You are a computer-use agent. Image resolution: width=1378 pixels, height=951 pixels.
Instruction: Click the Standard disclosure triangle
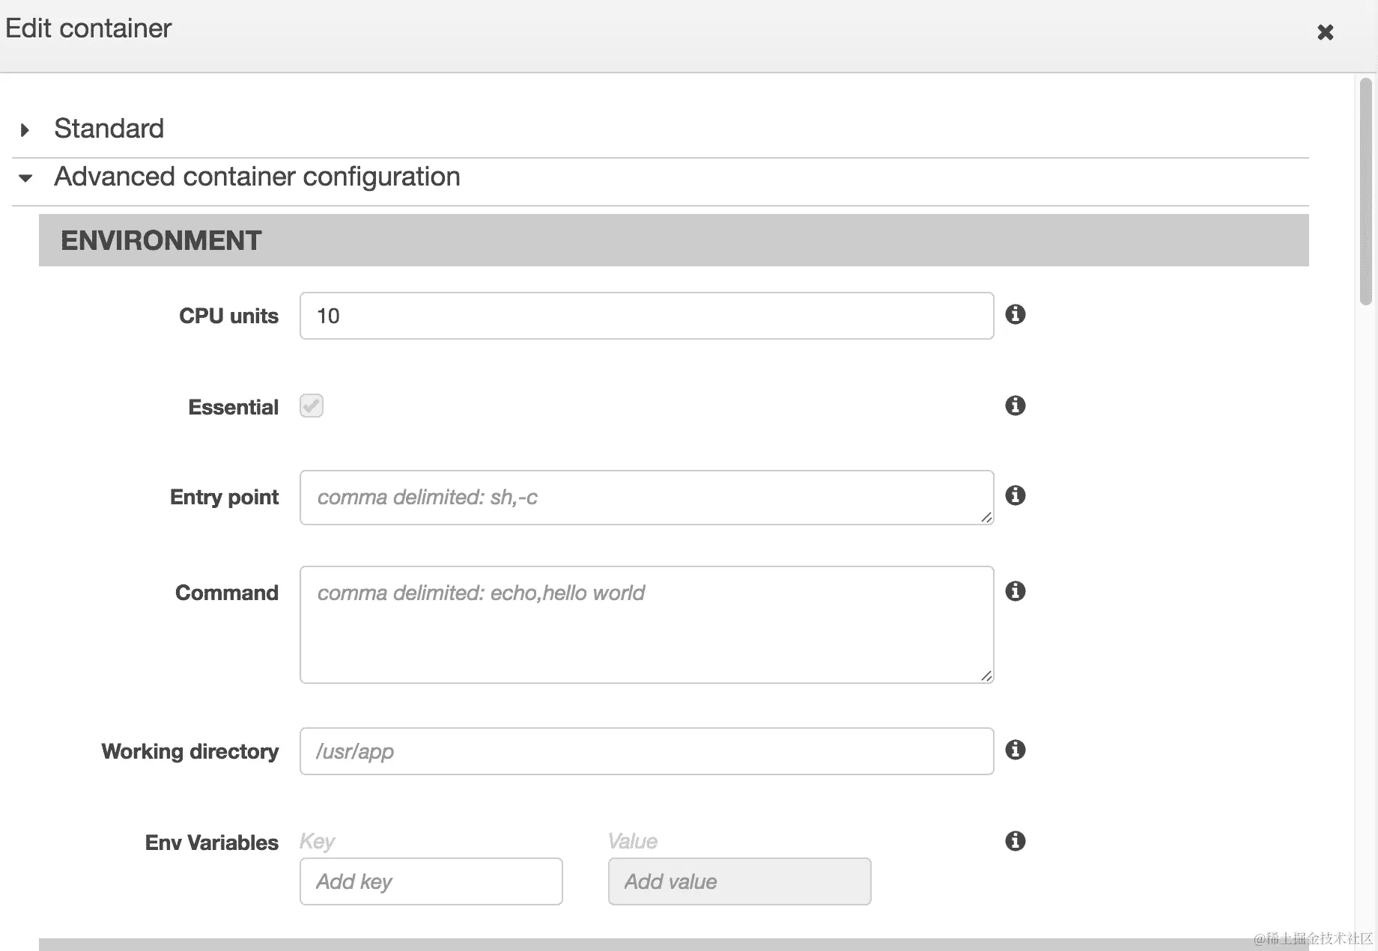[25, 129]
